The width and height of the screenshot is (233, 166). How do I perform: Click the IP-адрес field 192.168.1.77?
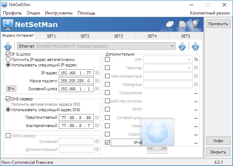pyautogui.click(x=76, y=73)
